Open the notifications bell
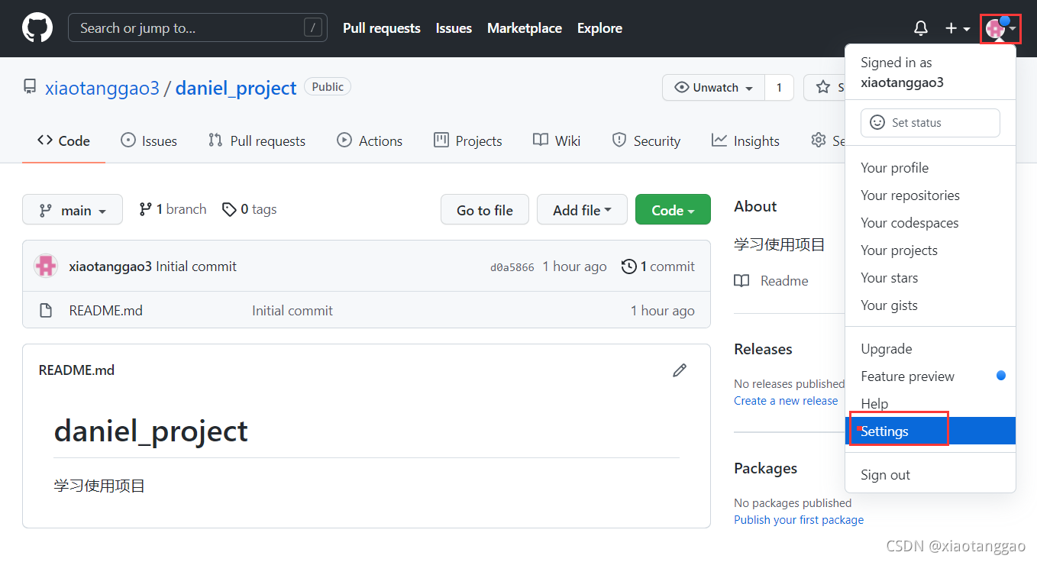This screenshot has height=562, width=1037. (x=921, y=28)
